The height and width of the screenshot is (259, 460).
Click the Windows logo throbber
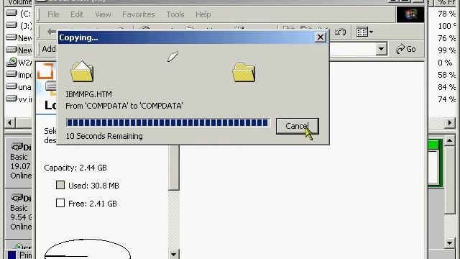[x=410, y=14]
